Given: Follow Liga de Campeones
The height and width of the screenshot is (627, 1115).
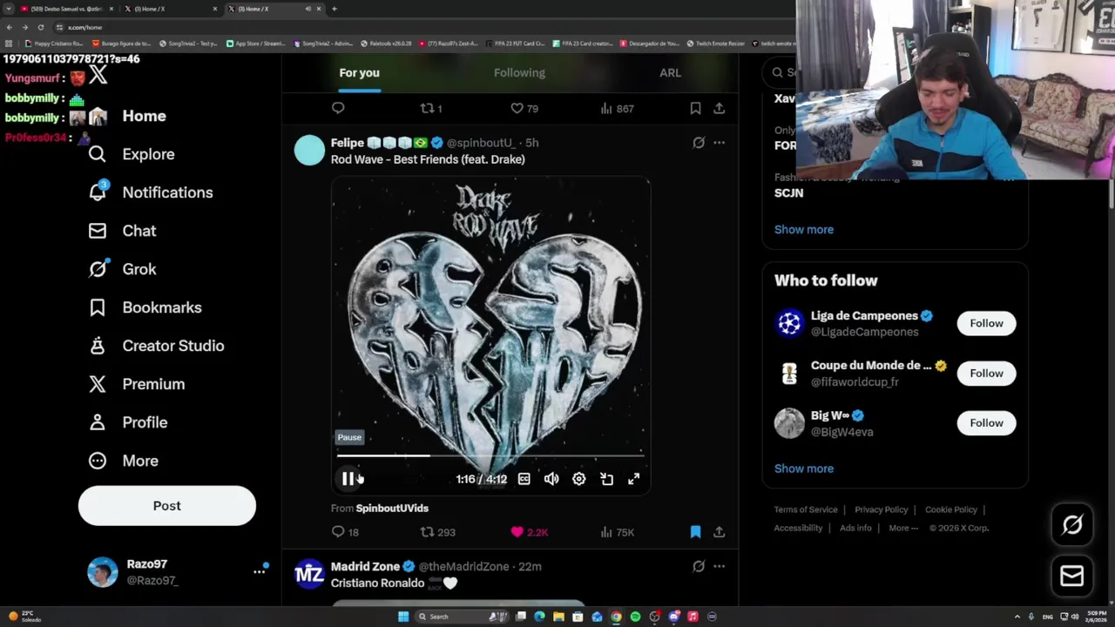Looking at the screenshot, I should (x=986, y=323).
